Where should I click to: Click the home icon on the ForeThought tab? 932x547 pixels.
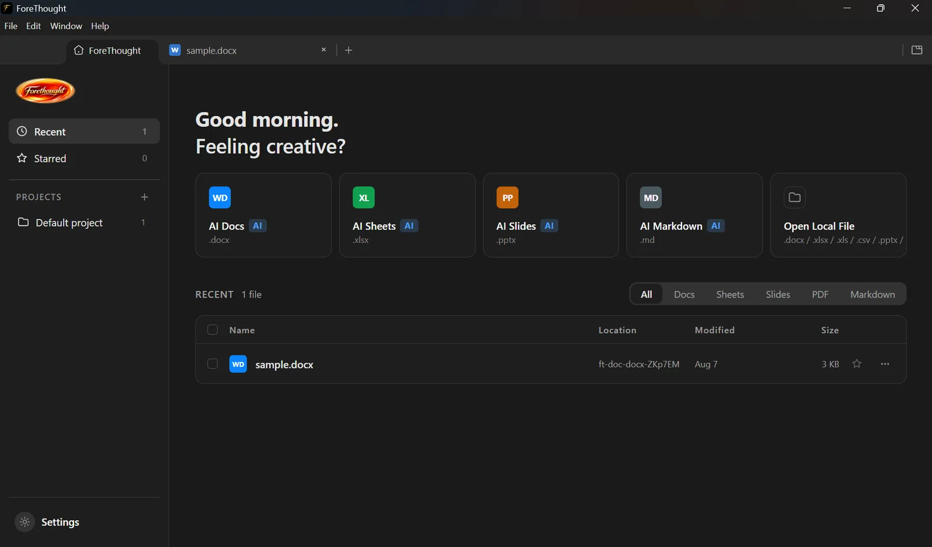coord(79,50)
